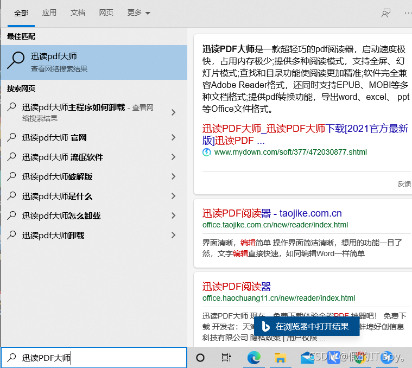Open the www.mydown.com URL link
This screenshot has width=412, height=368.
click(x=290, y=152)
